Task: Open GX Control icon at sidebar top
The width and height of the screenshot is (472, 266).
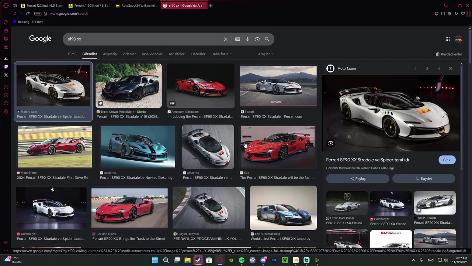Action: [6, 22]
